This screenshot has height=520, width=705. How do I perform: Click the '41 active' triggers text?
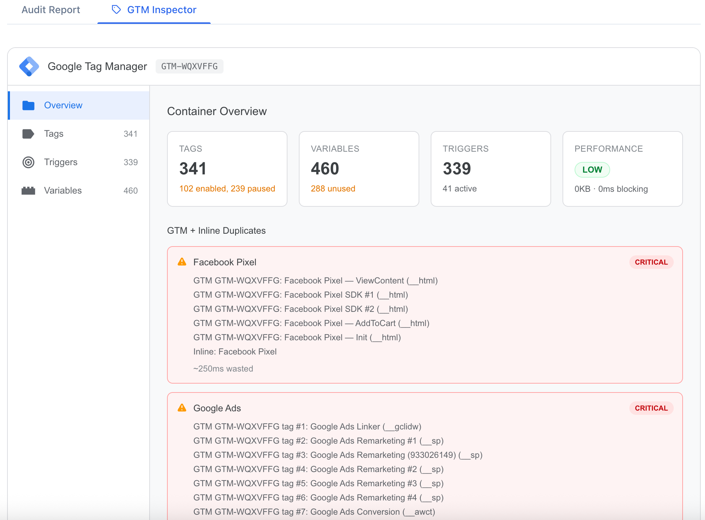point(460,189)
